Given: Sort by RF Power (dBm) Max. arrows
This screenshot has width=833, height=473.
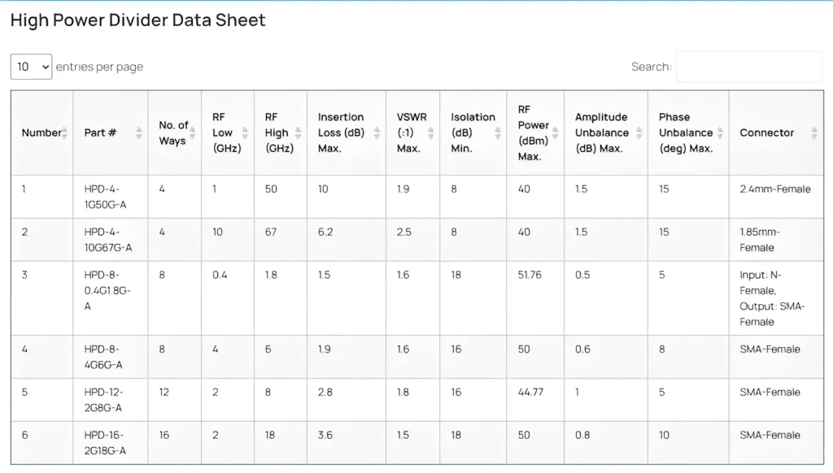Looking at the screenshot, I should coord(556,132).
